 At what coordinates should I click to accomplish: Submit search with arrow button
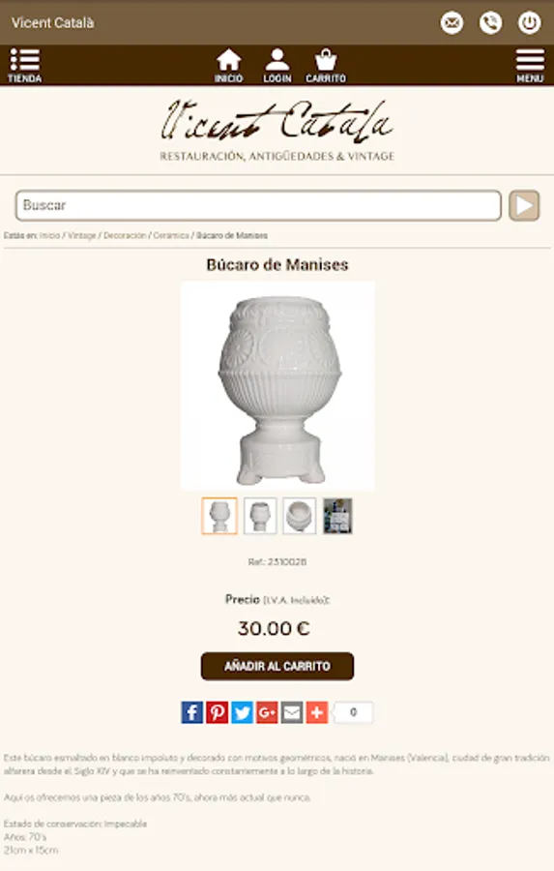525,205
